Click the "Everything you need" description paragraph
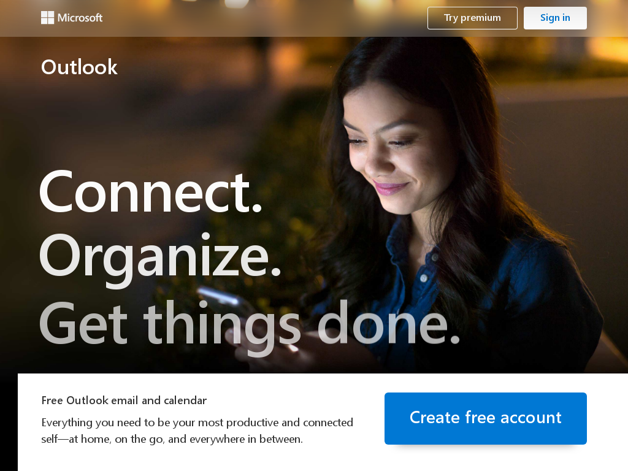 coord(197,431)
